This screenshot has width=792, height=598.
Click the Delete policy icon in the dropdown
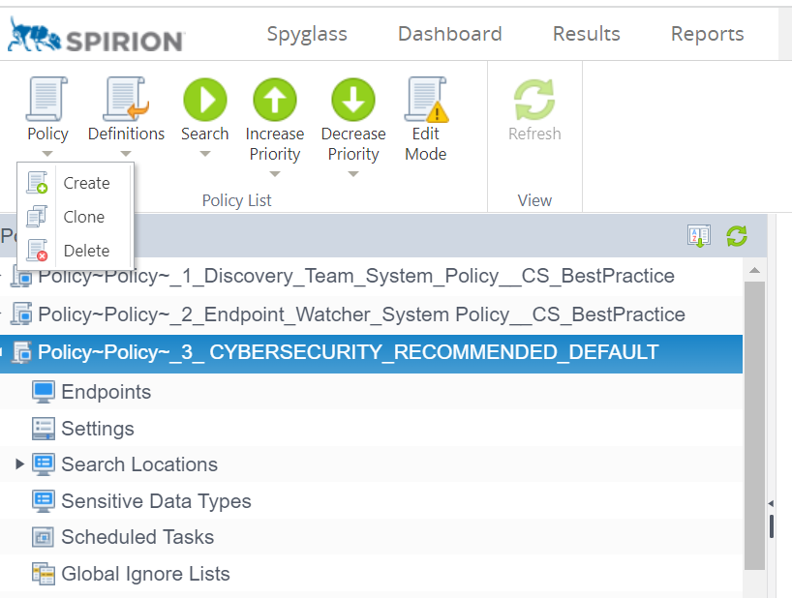37,251
